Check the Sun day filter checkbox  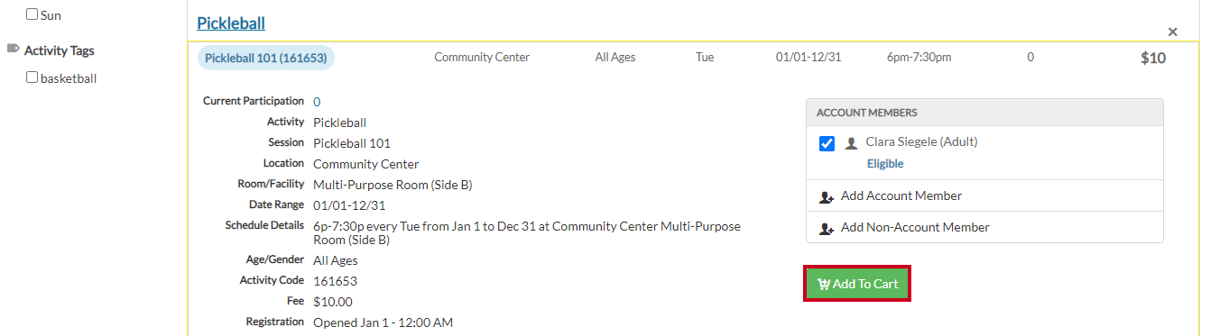[x=32, y=14]
